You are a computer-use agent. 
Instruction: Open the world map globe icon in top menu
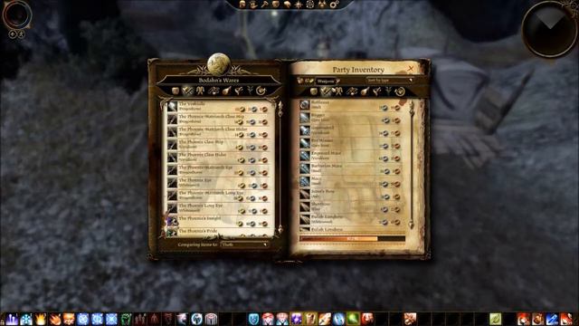tap(310, 5)
